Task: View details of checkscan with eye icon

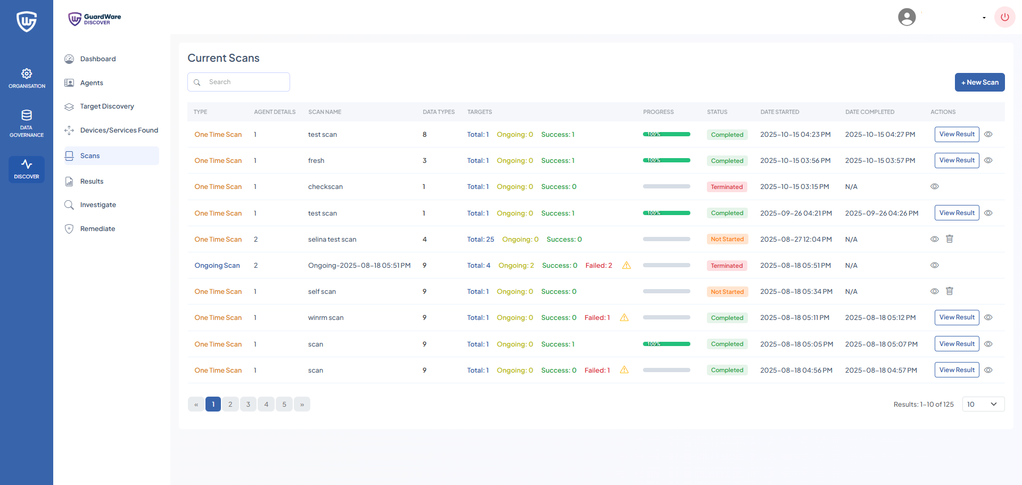Action: click(934, 187)
